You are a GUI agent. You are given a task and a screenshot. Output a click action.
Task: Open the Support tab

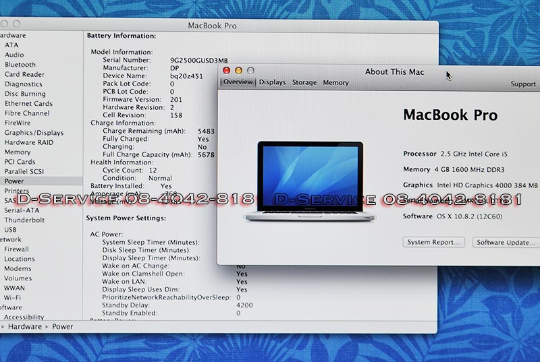(523, 84)
